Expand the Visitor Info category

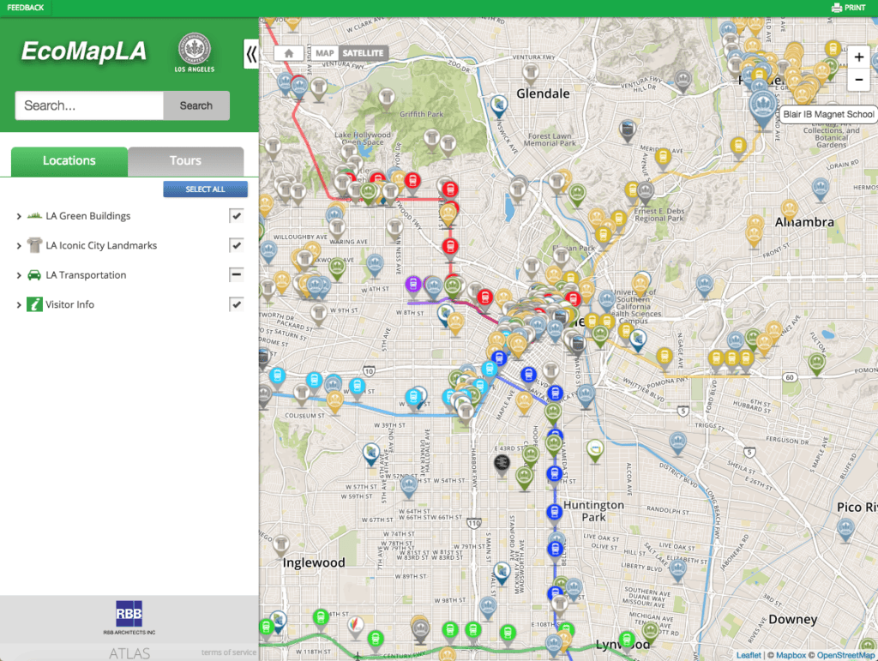(17, 304)
